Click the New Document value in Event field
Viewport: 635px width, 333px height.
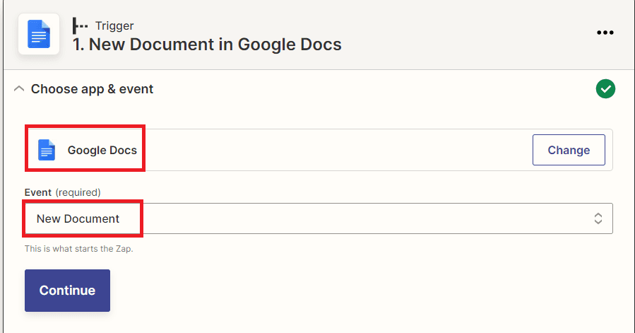[x=78, y=218]
